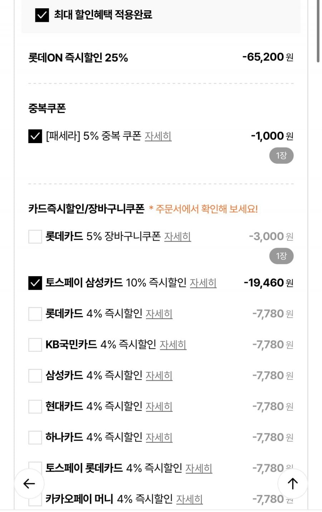Open 자세히 for 롯데카드 5% 장바구니쿠폰

(177, 237)
